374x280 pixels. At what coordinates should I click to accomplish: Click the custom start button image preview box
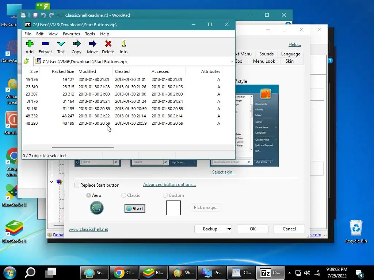[173, 207]
